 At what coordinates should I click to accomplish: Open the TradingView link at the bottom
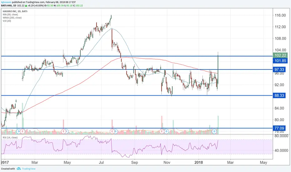tap(29, 169)
